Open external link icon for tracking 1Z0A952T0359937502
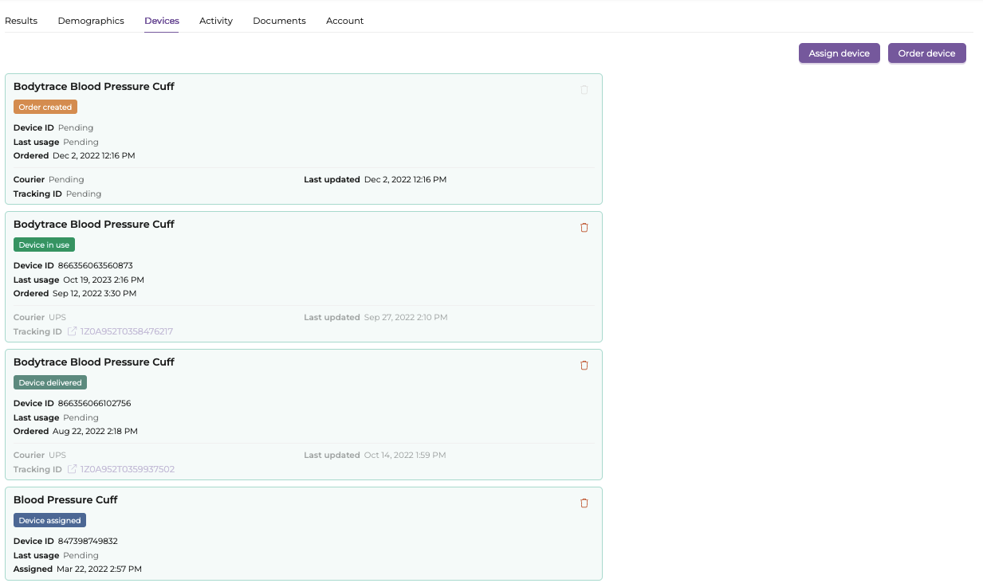The width and height of the screenshot is (983, 587). 72,469
